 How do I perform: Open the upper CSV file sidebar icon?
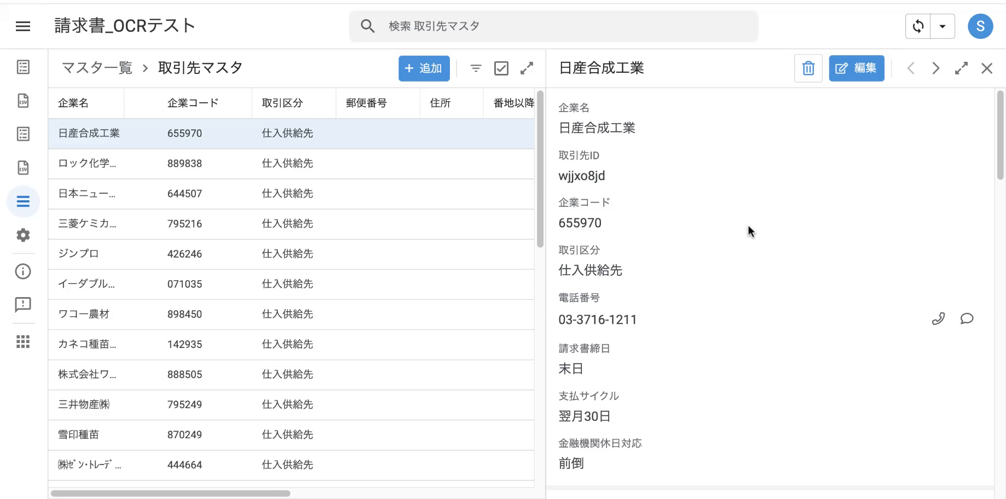click(23, 101)
